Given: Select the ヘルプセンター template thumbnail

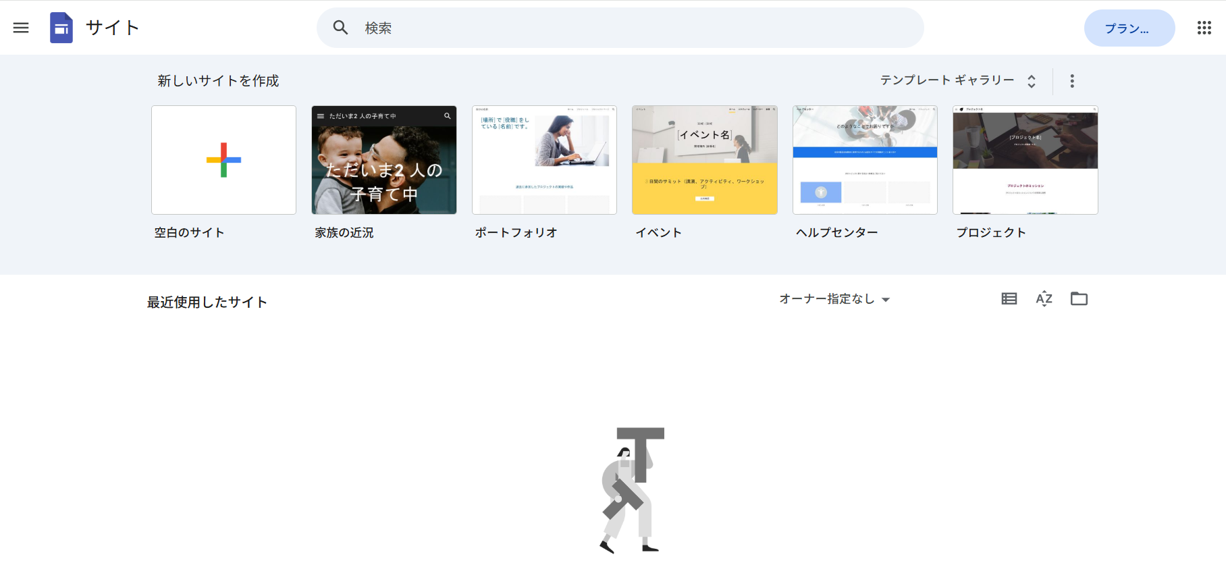Looking at the screenshot, I should pos(865,160).
